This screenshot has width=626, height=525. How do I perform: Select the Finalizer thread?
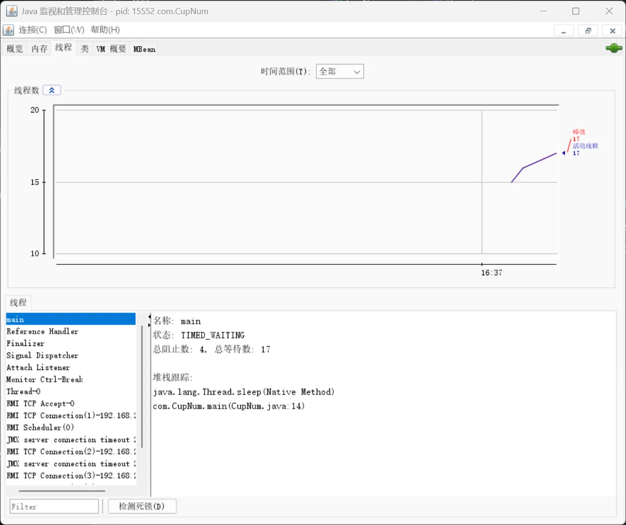click(25, 344)
